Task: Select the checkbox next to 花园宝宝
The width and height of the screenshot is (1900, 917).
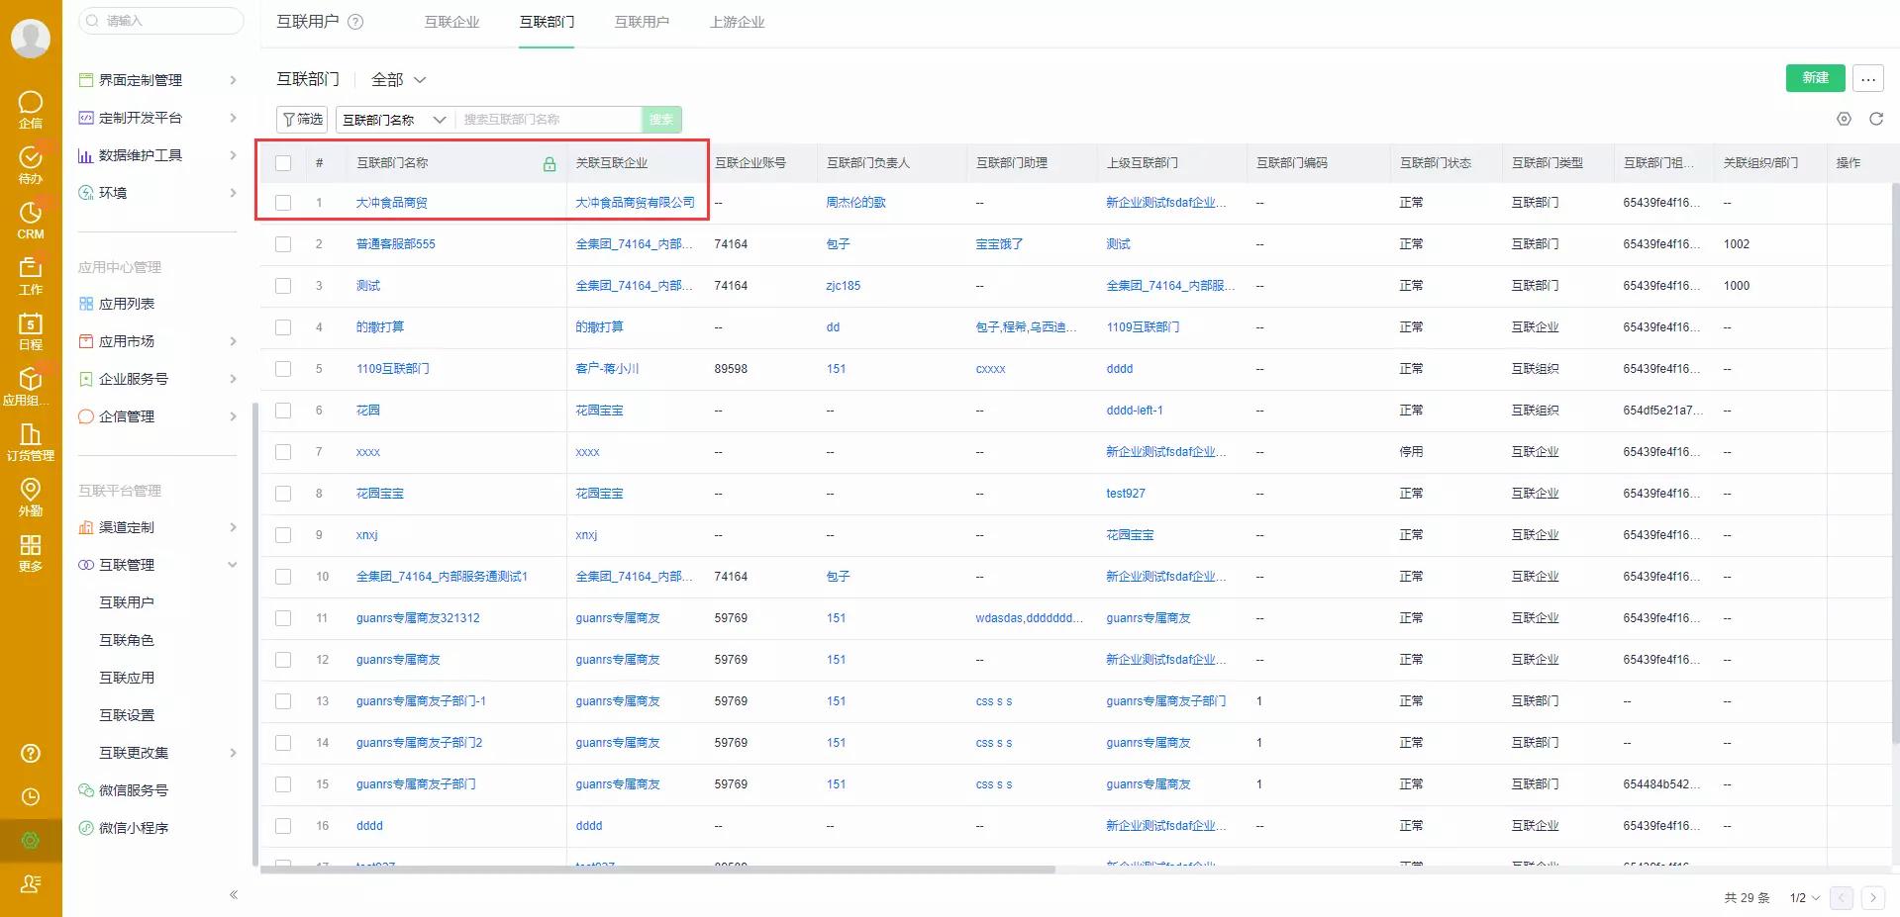Action: (x=283, y=493)
